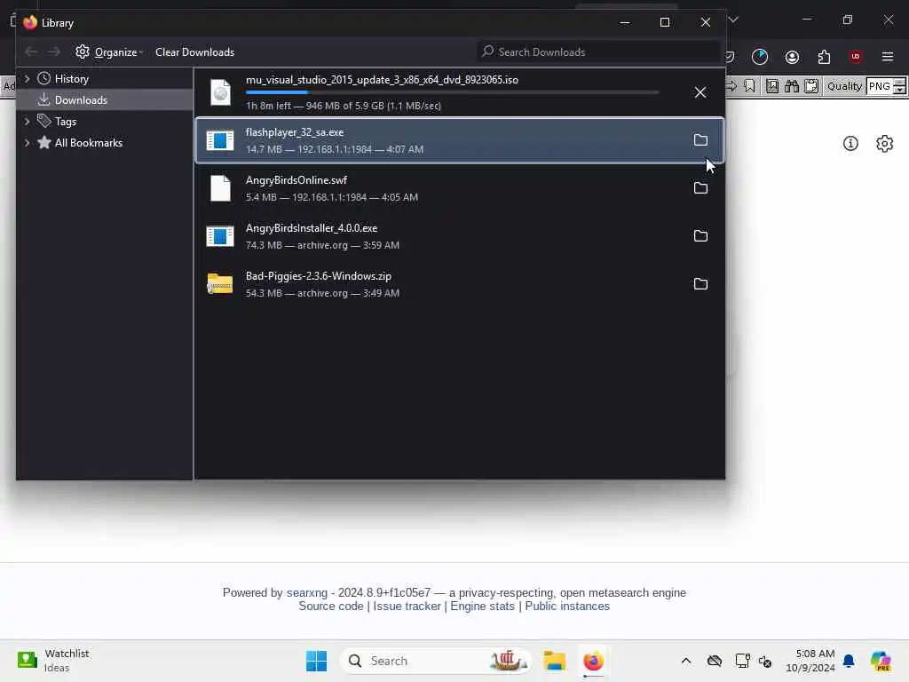The height and width of the screenshot is (682, 909).
Task: Click the bookmark icon in the extension toolbar
Action: pyautogui.click(x=749, y=86)
